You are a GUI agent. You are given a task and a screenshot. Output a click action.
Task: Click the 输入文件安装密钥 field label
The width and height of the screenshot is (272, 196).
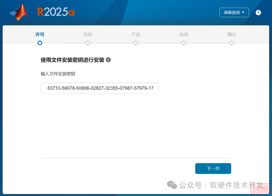point(58,74)
